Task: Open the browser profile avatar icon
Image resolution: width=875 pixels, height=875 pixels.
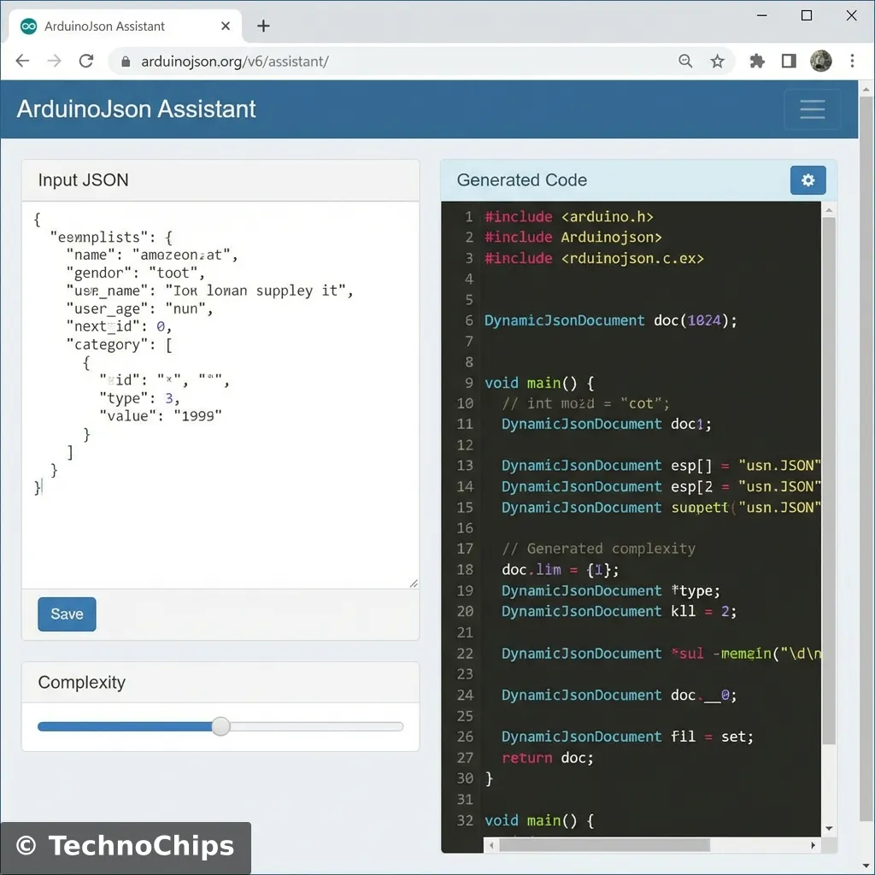Action: point(820,61)
